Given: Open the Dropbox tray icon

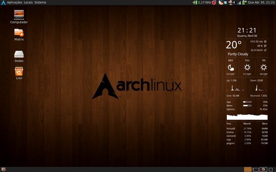Looking at the screenshot, I should pyautogui.click(x=225, y=3).
